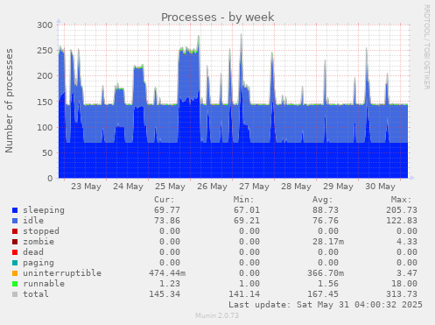Click the 'Avg:' column header
The image size is (435, 325).
click(x=323, y=200)
